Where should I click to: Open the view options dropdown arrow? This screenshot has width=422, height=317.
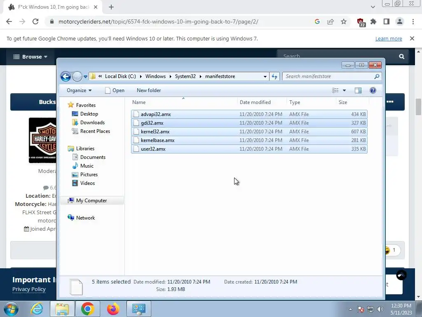[344, 90]
